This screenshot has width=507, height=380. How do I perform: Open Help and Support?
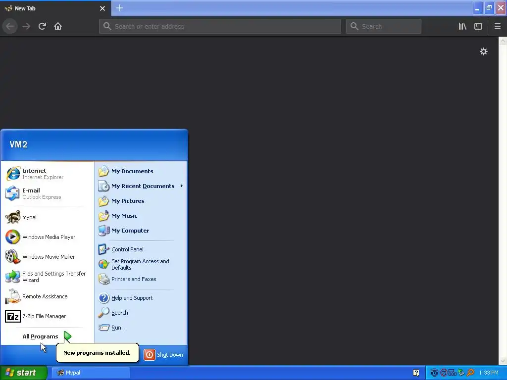[141, 298]
